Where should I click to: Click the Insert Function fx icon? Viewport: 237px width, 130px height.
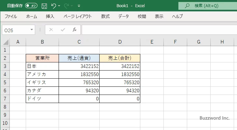pos(75,30)
